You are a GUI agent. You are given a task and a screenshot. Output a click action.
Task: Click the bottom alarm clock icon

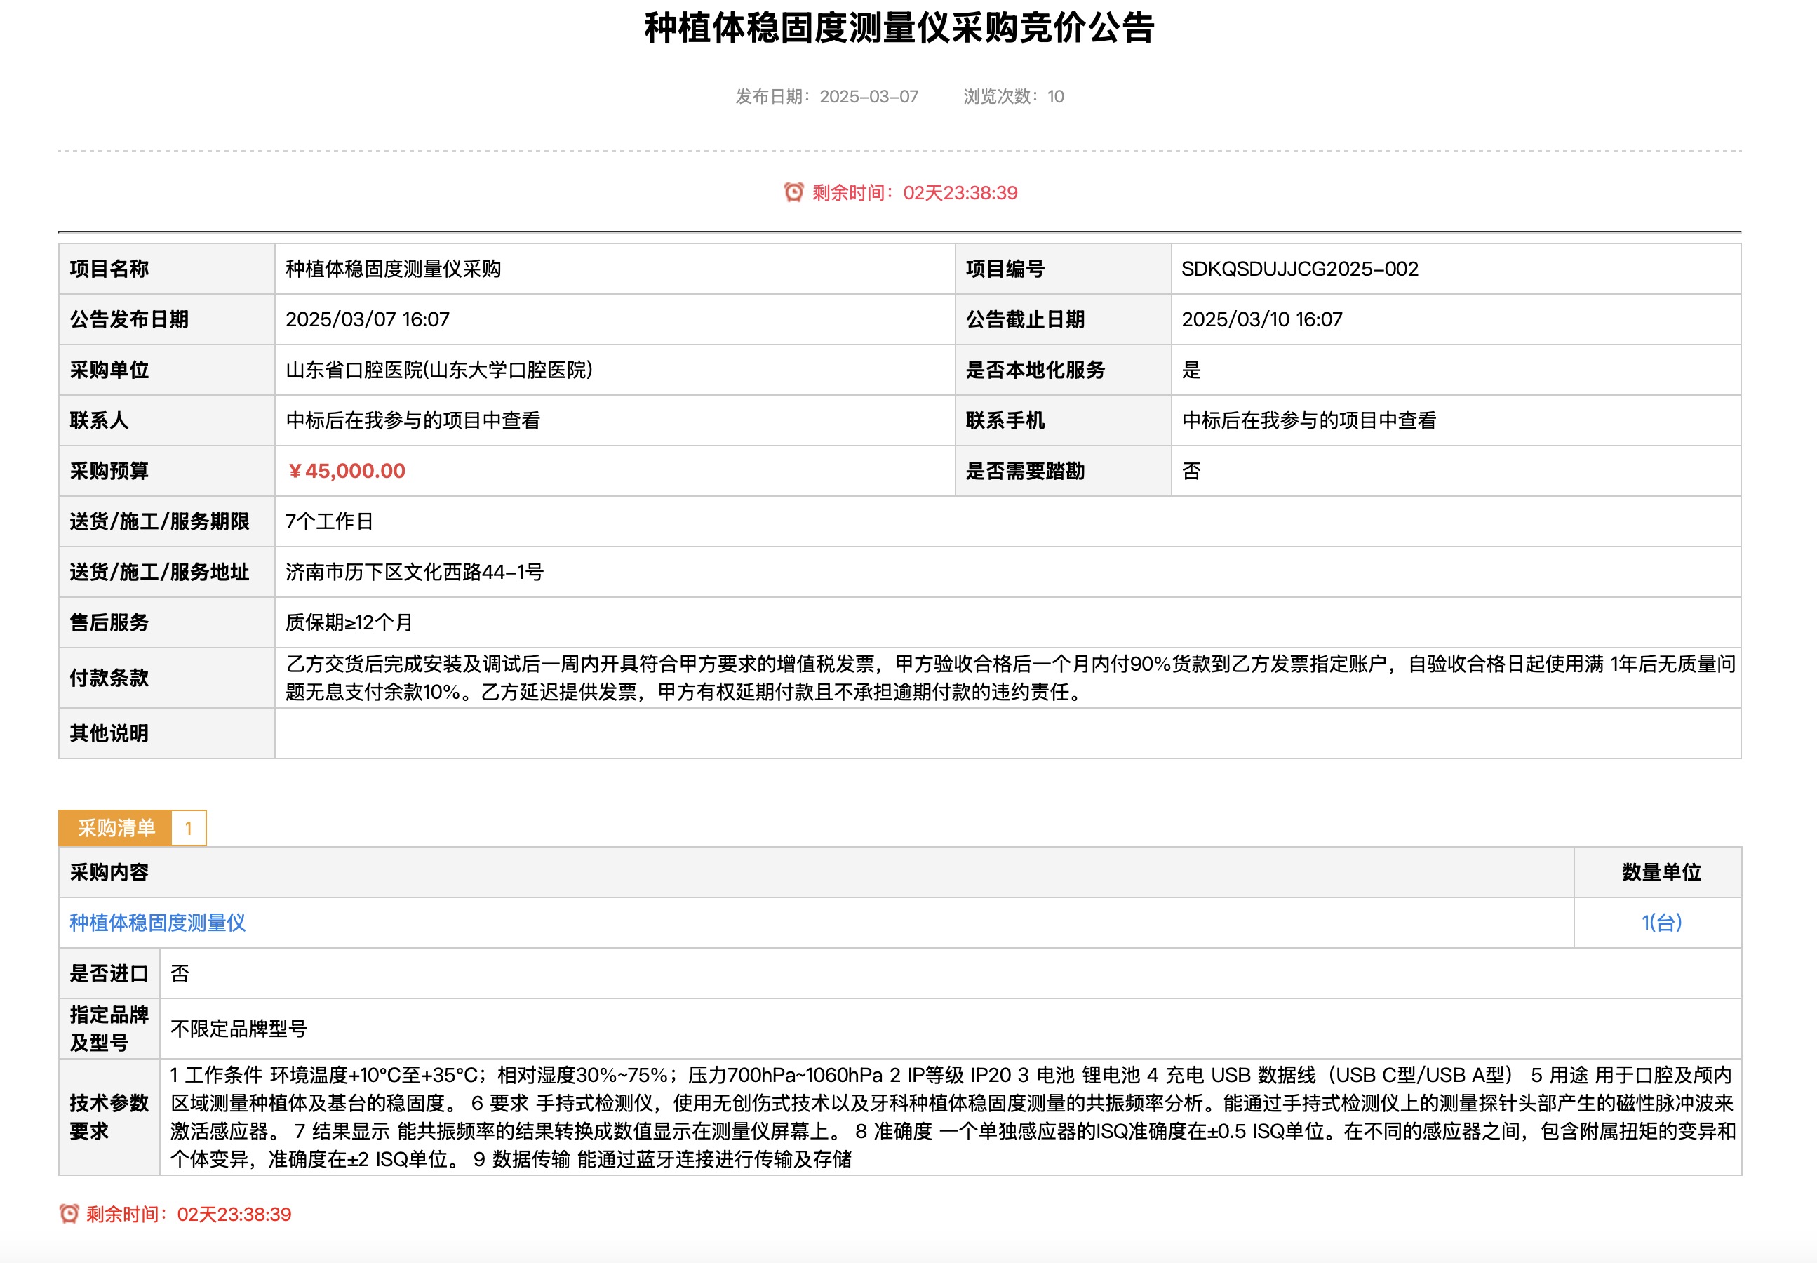coord(69,1214)
